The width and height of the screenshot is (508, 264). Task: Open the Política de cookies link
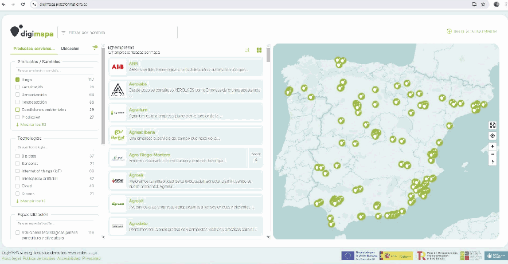[39, 258]
